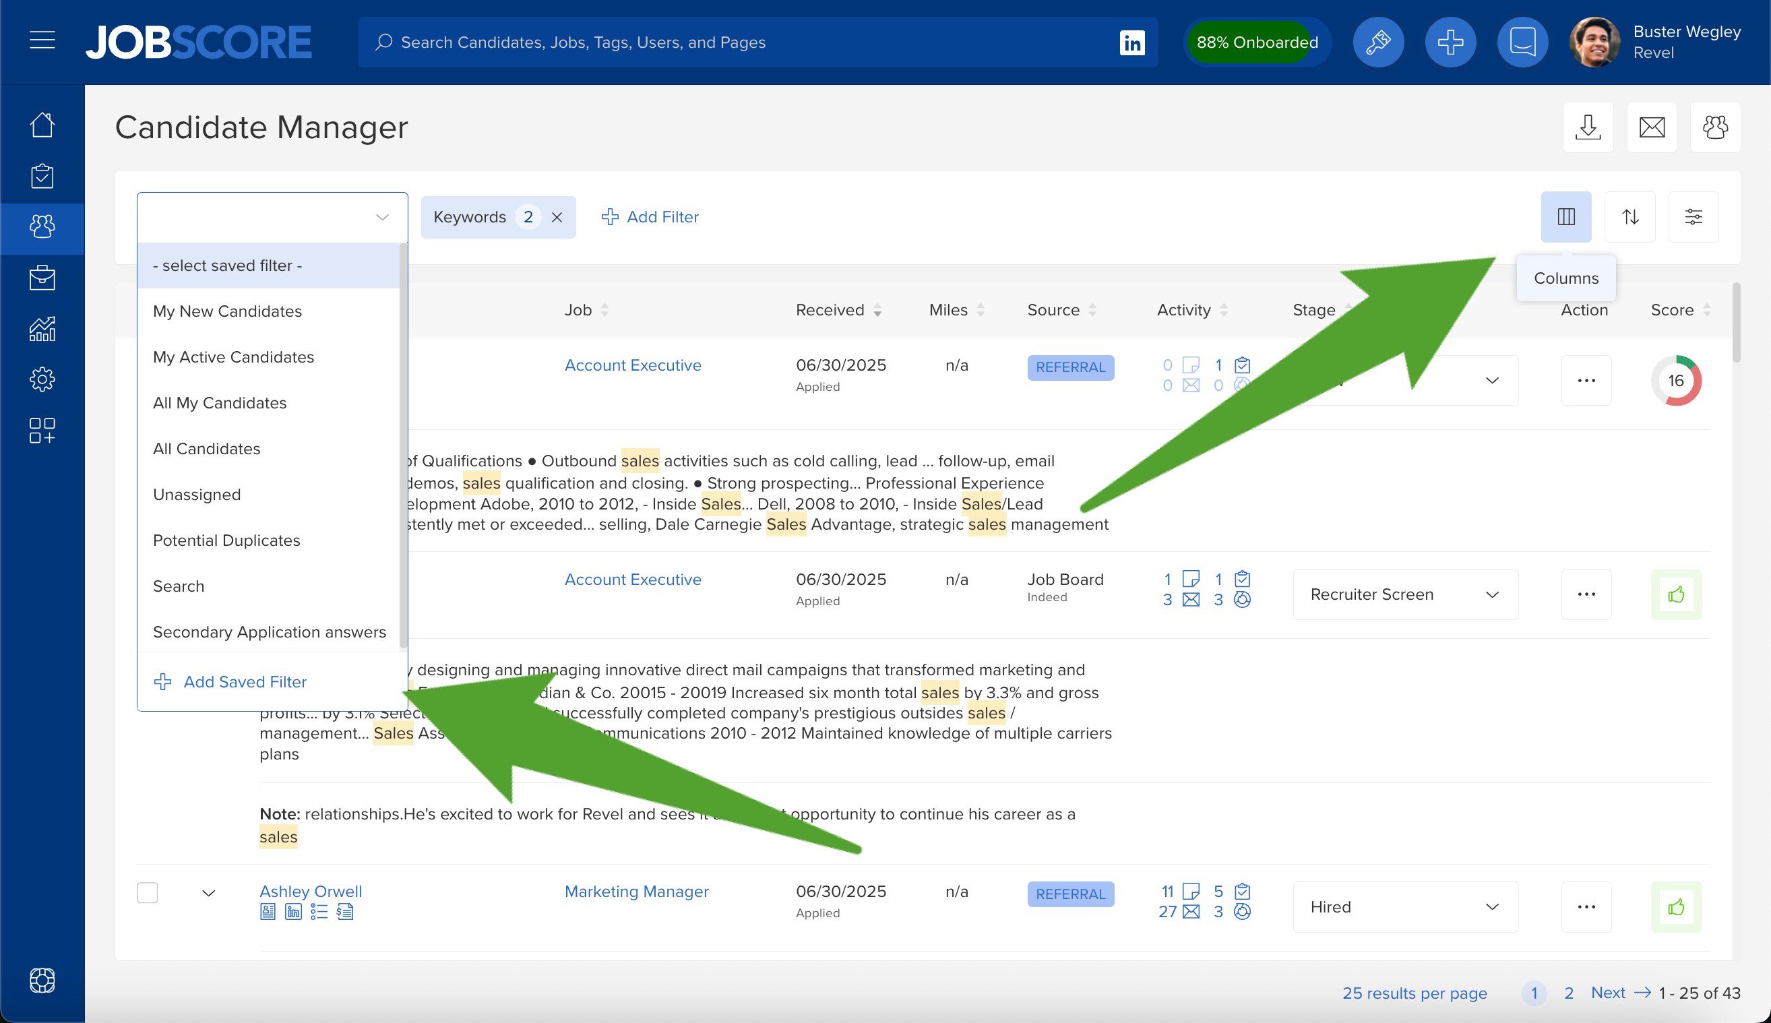Open the filter sliders settings icon

coord(1693,216)
